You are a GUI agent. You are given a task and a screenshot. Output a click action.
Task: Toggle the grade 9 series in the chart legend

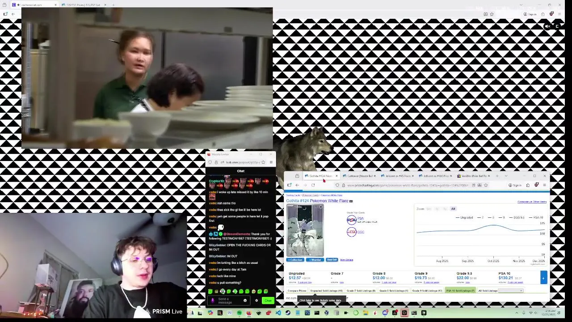[501, 217]
